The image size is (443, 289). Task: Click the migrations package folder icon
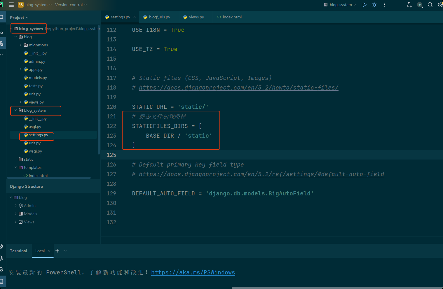[x=26, y=45]
